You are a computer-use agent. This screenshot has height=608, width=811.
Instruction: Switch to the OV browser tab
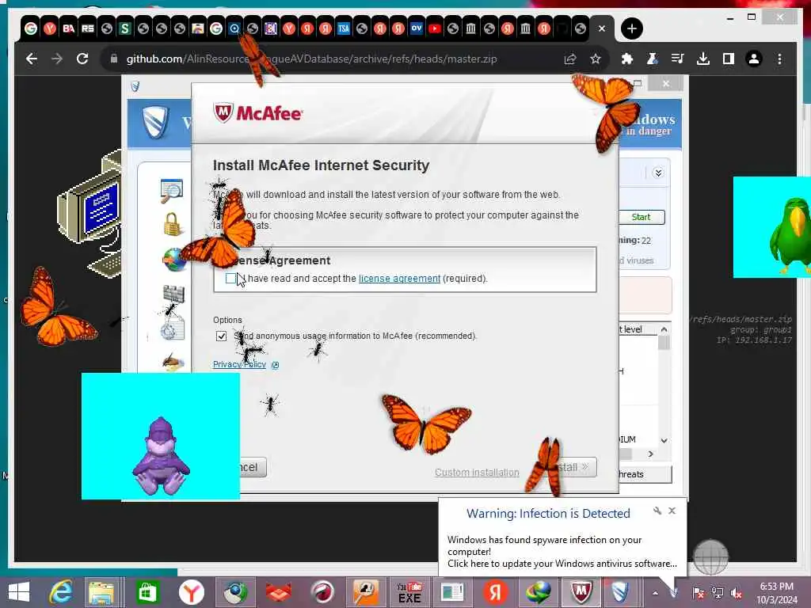click(417, 28)
